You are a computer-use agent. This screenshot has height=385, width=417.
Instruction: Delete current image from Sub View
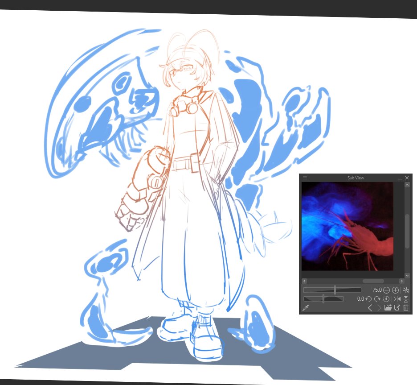[x=406, y=308]
